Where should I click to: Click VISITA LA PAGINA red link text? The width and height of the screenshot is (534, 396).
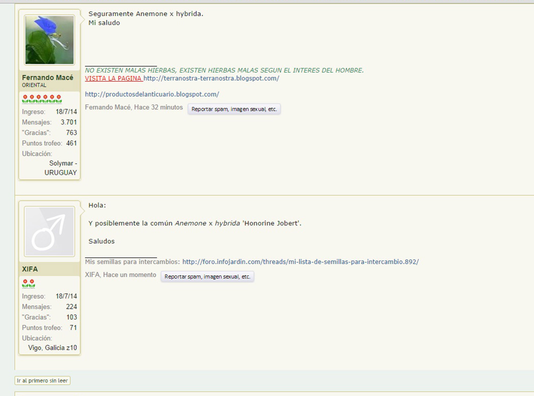click(x=113, y=78)
